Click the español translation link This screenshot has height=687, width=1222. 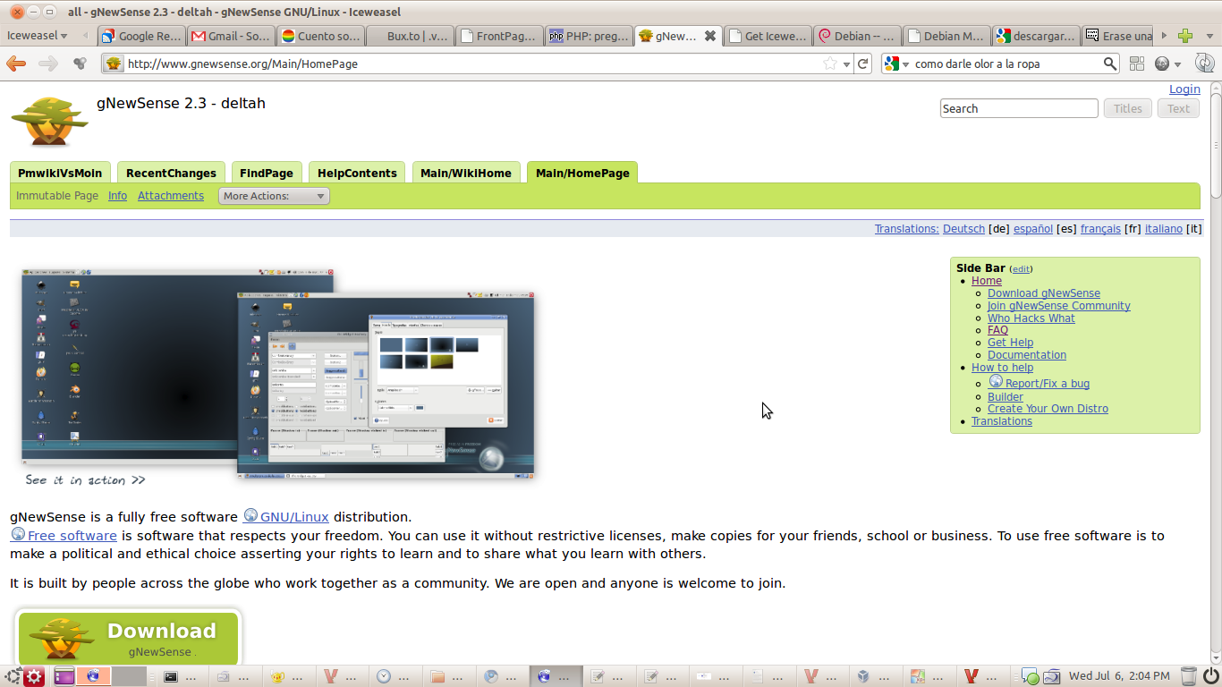1033,228
